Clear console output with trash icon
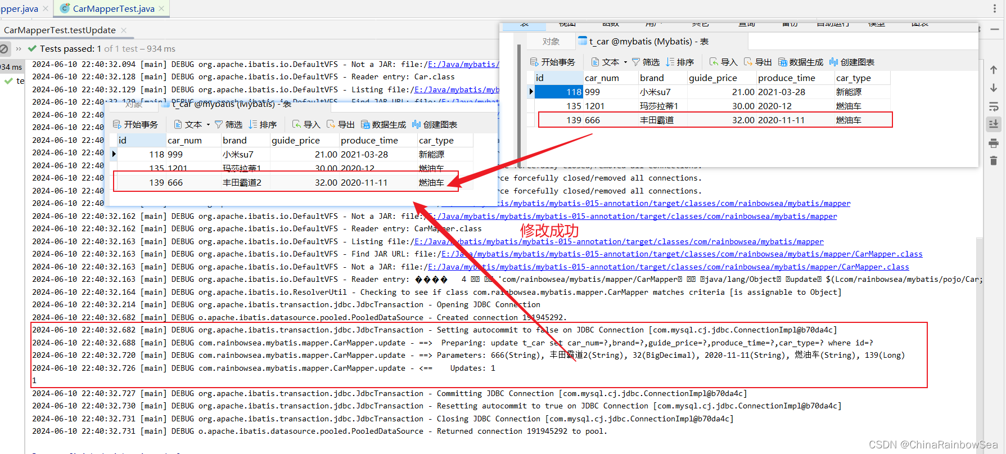 994,161
